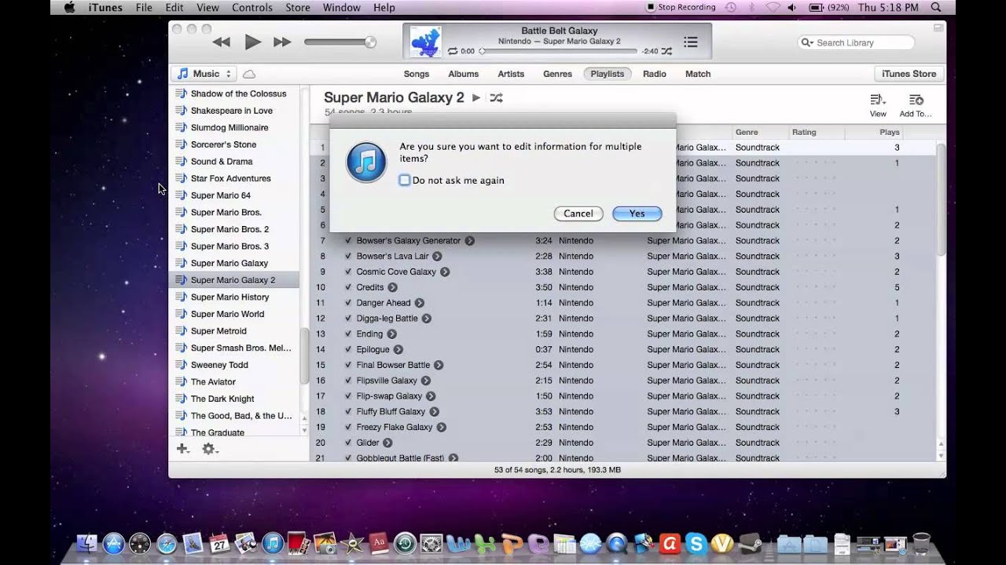Switch to the Songs tab
This screenshot has width=1006, height=565.
[417, 74]
